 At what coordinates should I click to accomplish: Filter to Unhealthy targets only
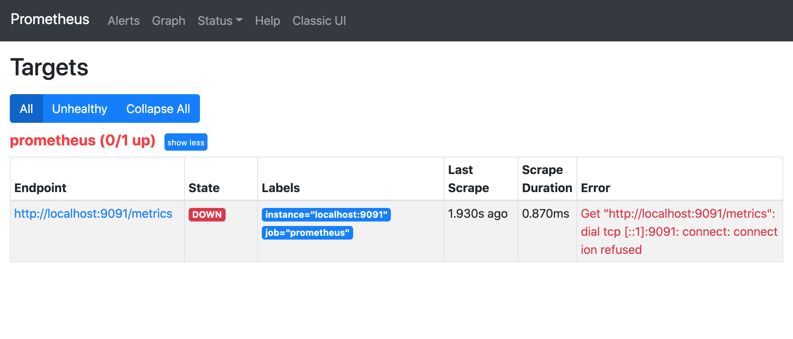click(x=80, y=109)
